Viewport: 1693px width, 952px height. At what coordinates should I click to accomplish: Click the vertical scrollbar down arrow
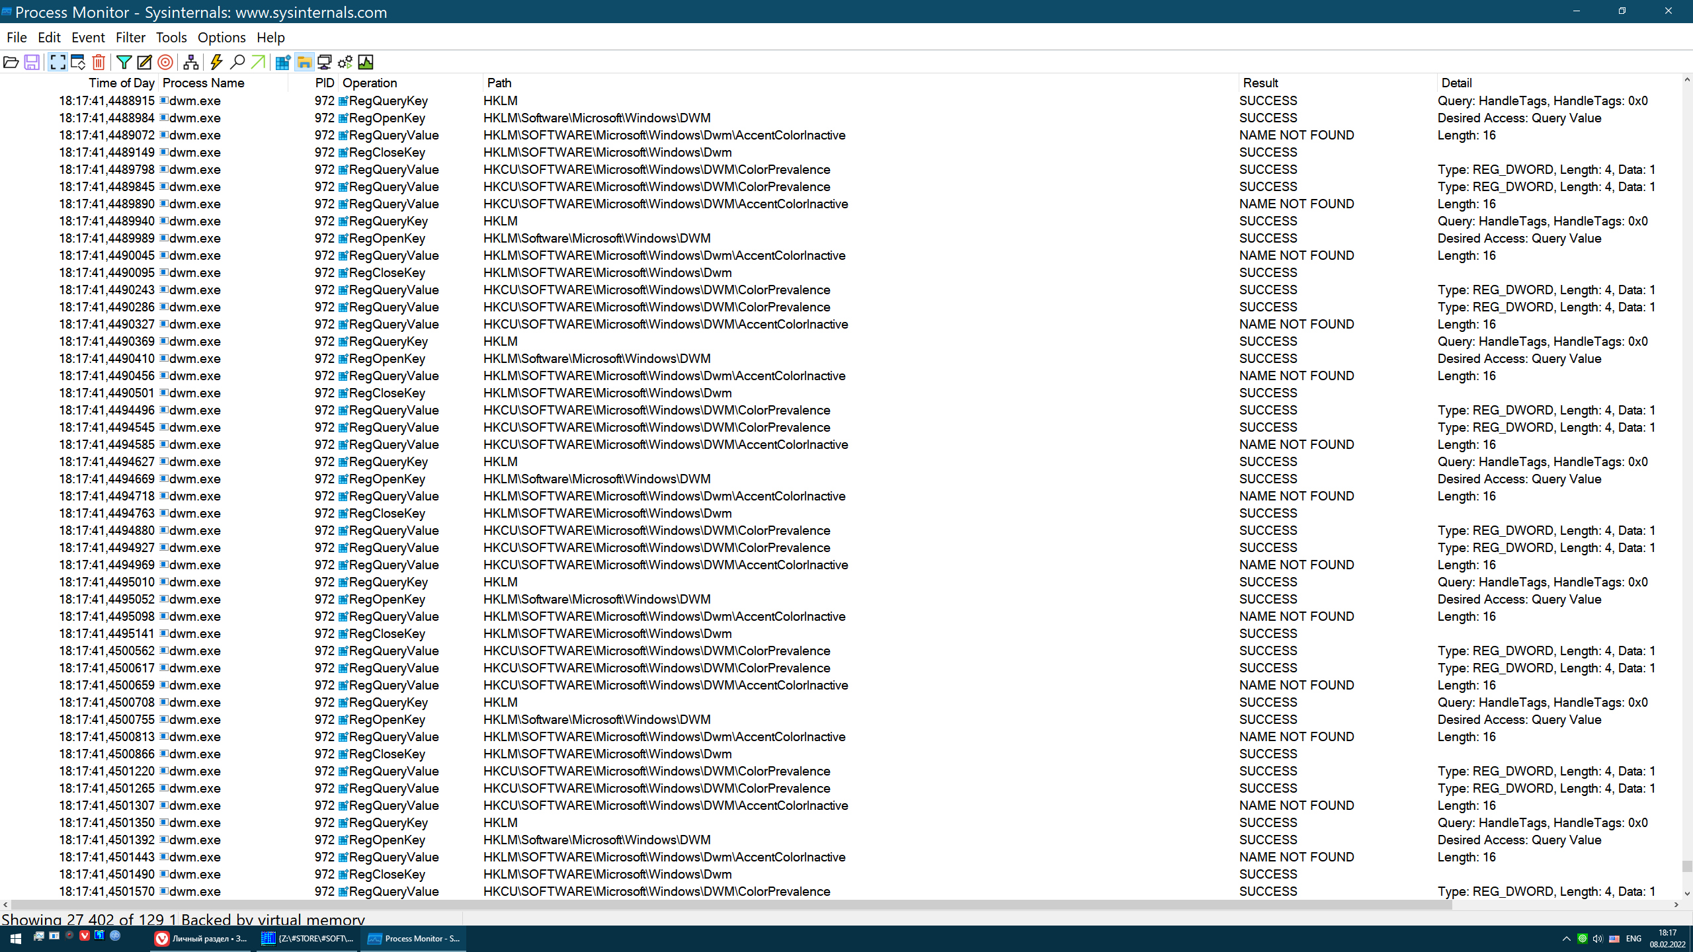(1687, 893)
